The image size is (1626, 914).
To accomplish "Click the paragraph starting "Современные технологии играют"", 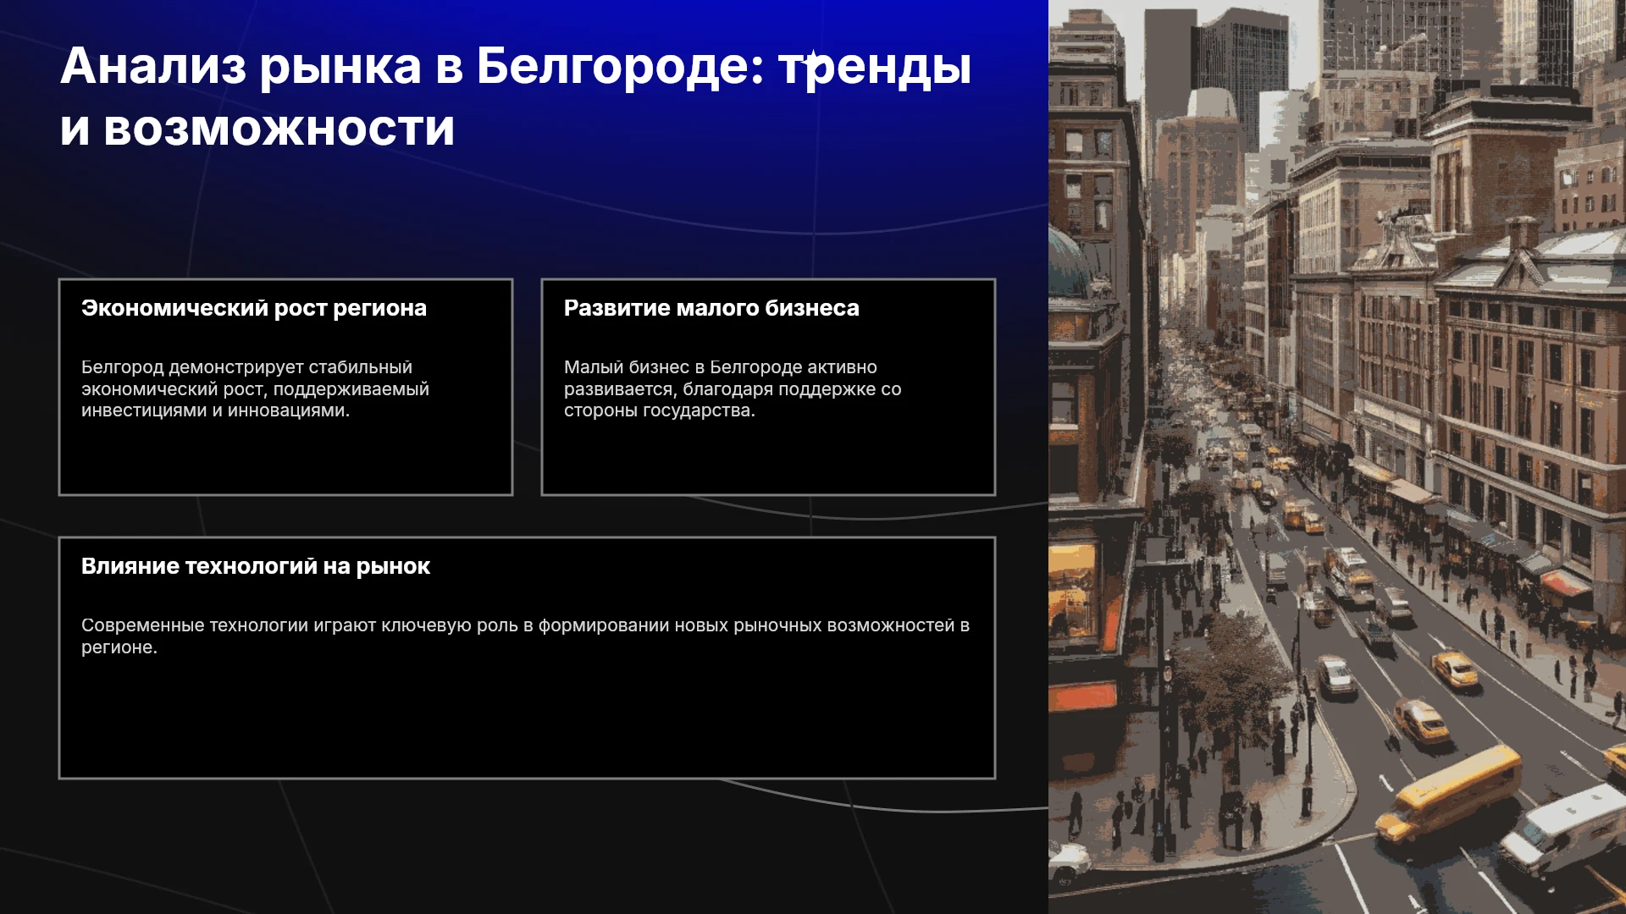I will point(525,636).
